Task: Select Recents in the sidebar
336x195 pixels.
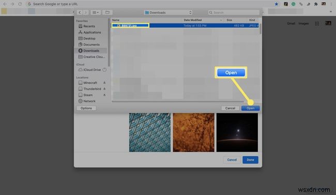Action: pyautogui.click(x=89, y=26)
